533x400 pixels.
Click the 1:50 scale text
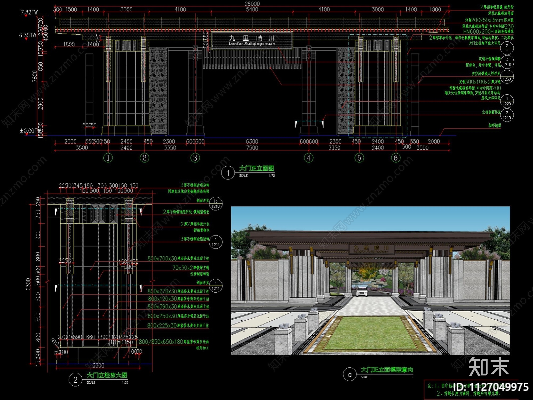point(125,383)
